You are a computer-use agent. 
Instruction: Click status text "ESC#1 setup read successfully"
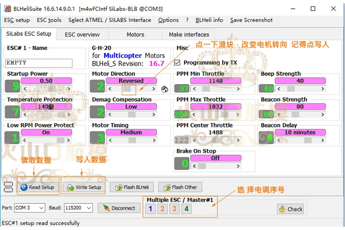tap(40, 223)
